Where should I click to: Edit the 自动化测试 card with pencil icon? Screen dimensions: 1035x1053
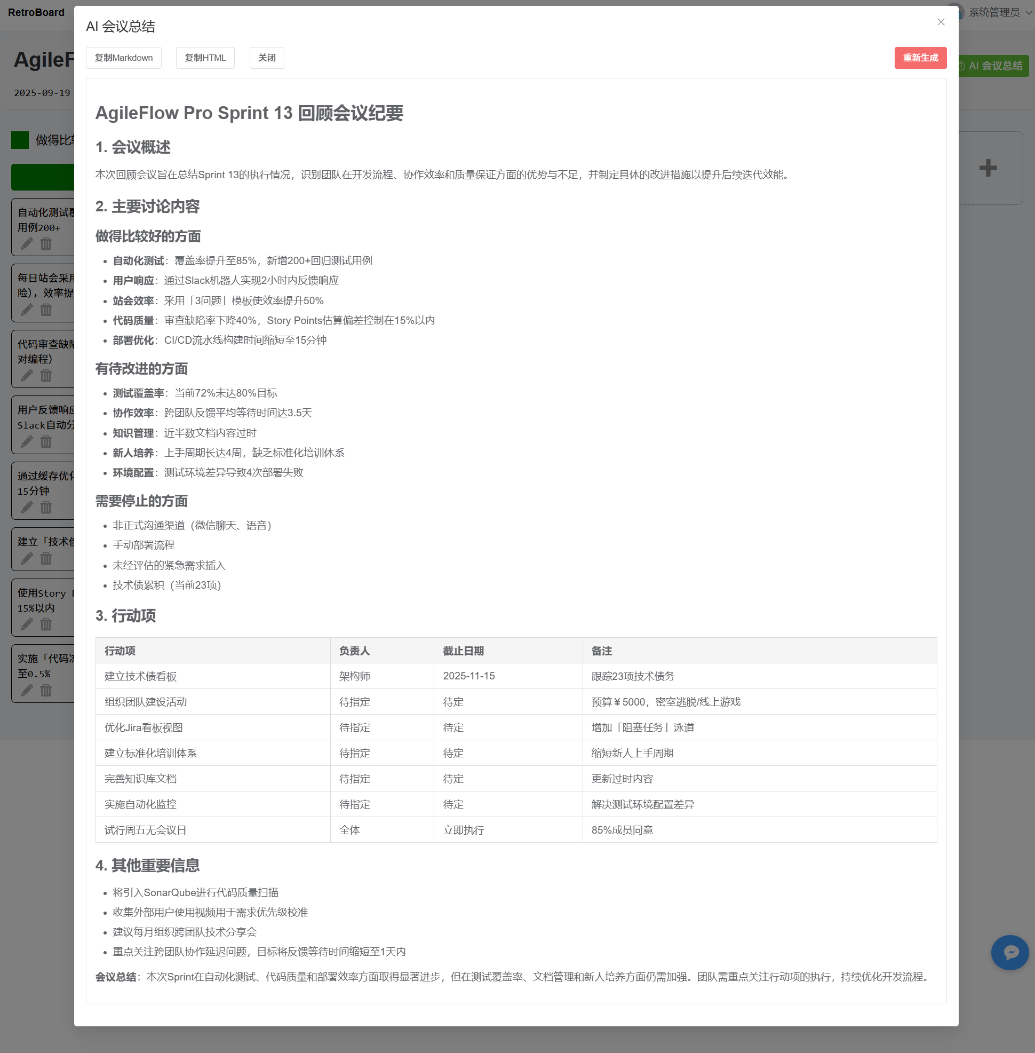tap(27, 244)
